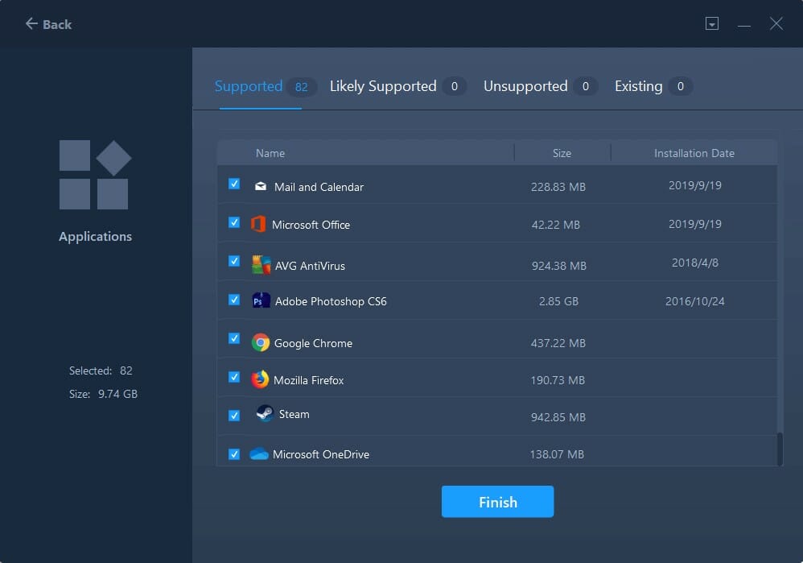Uncheck the Mail and Calendar checkbox
The height and width of the screenshot is (563, 803).
(x=234, y=184)
